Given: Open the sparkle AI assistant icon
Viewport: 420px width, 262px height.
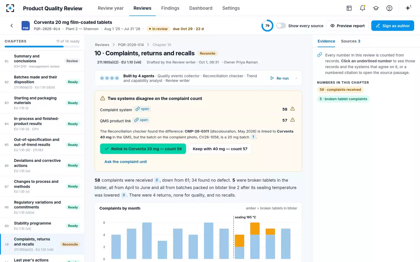Looking at the screenshot, I should [408, 8].
